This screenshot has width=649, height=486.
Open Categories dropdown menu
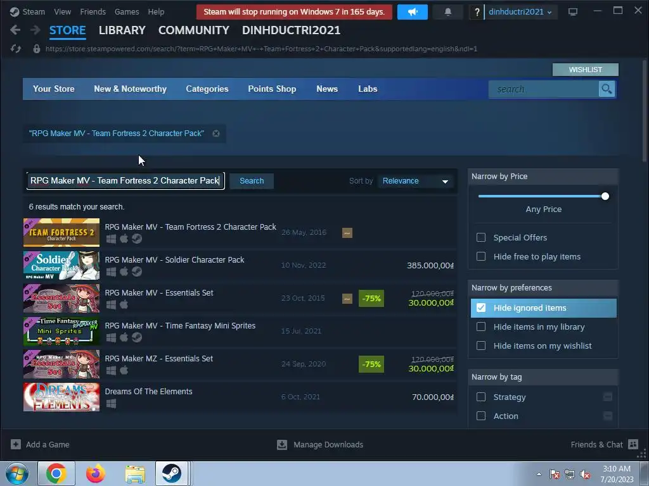coord(207,89)
